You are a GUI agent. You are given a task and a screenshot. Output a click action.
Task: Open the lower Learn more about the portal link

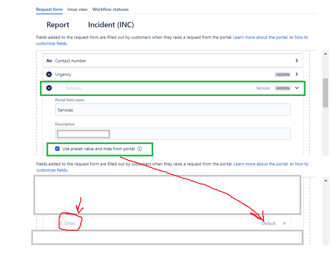pos(261,164)
